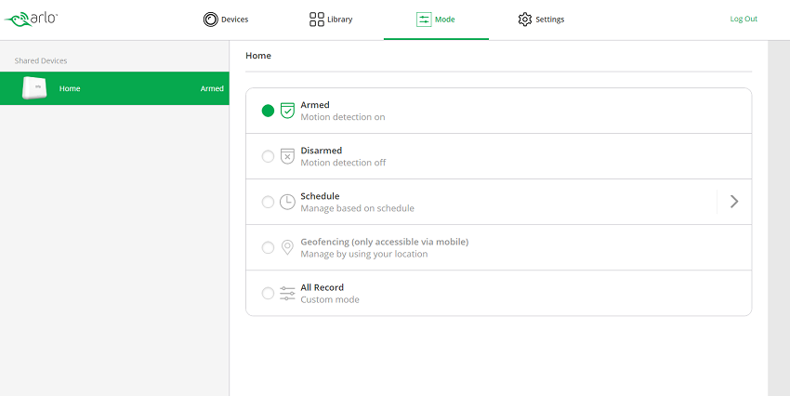Click the Settings gear icon
Screen dimensions: 790x396
click(524, 20)
